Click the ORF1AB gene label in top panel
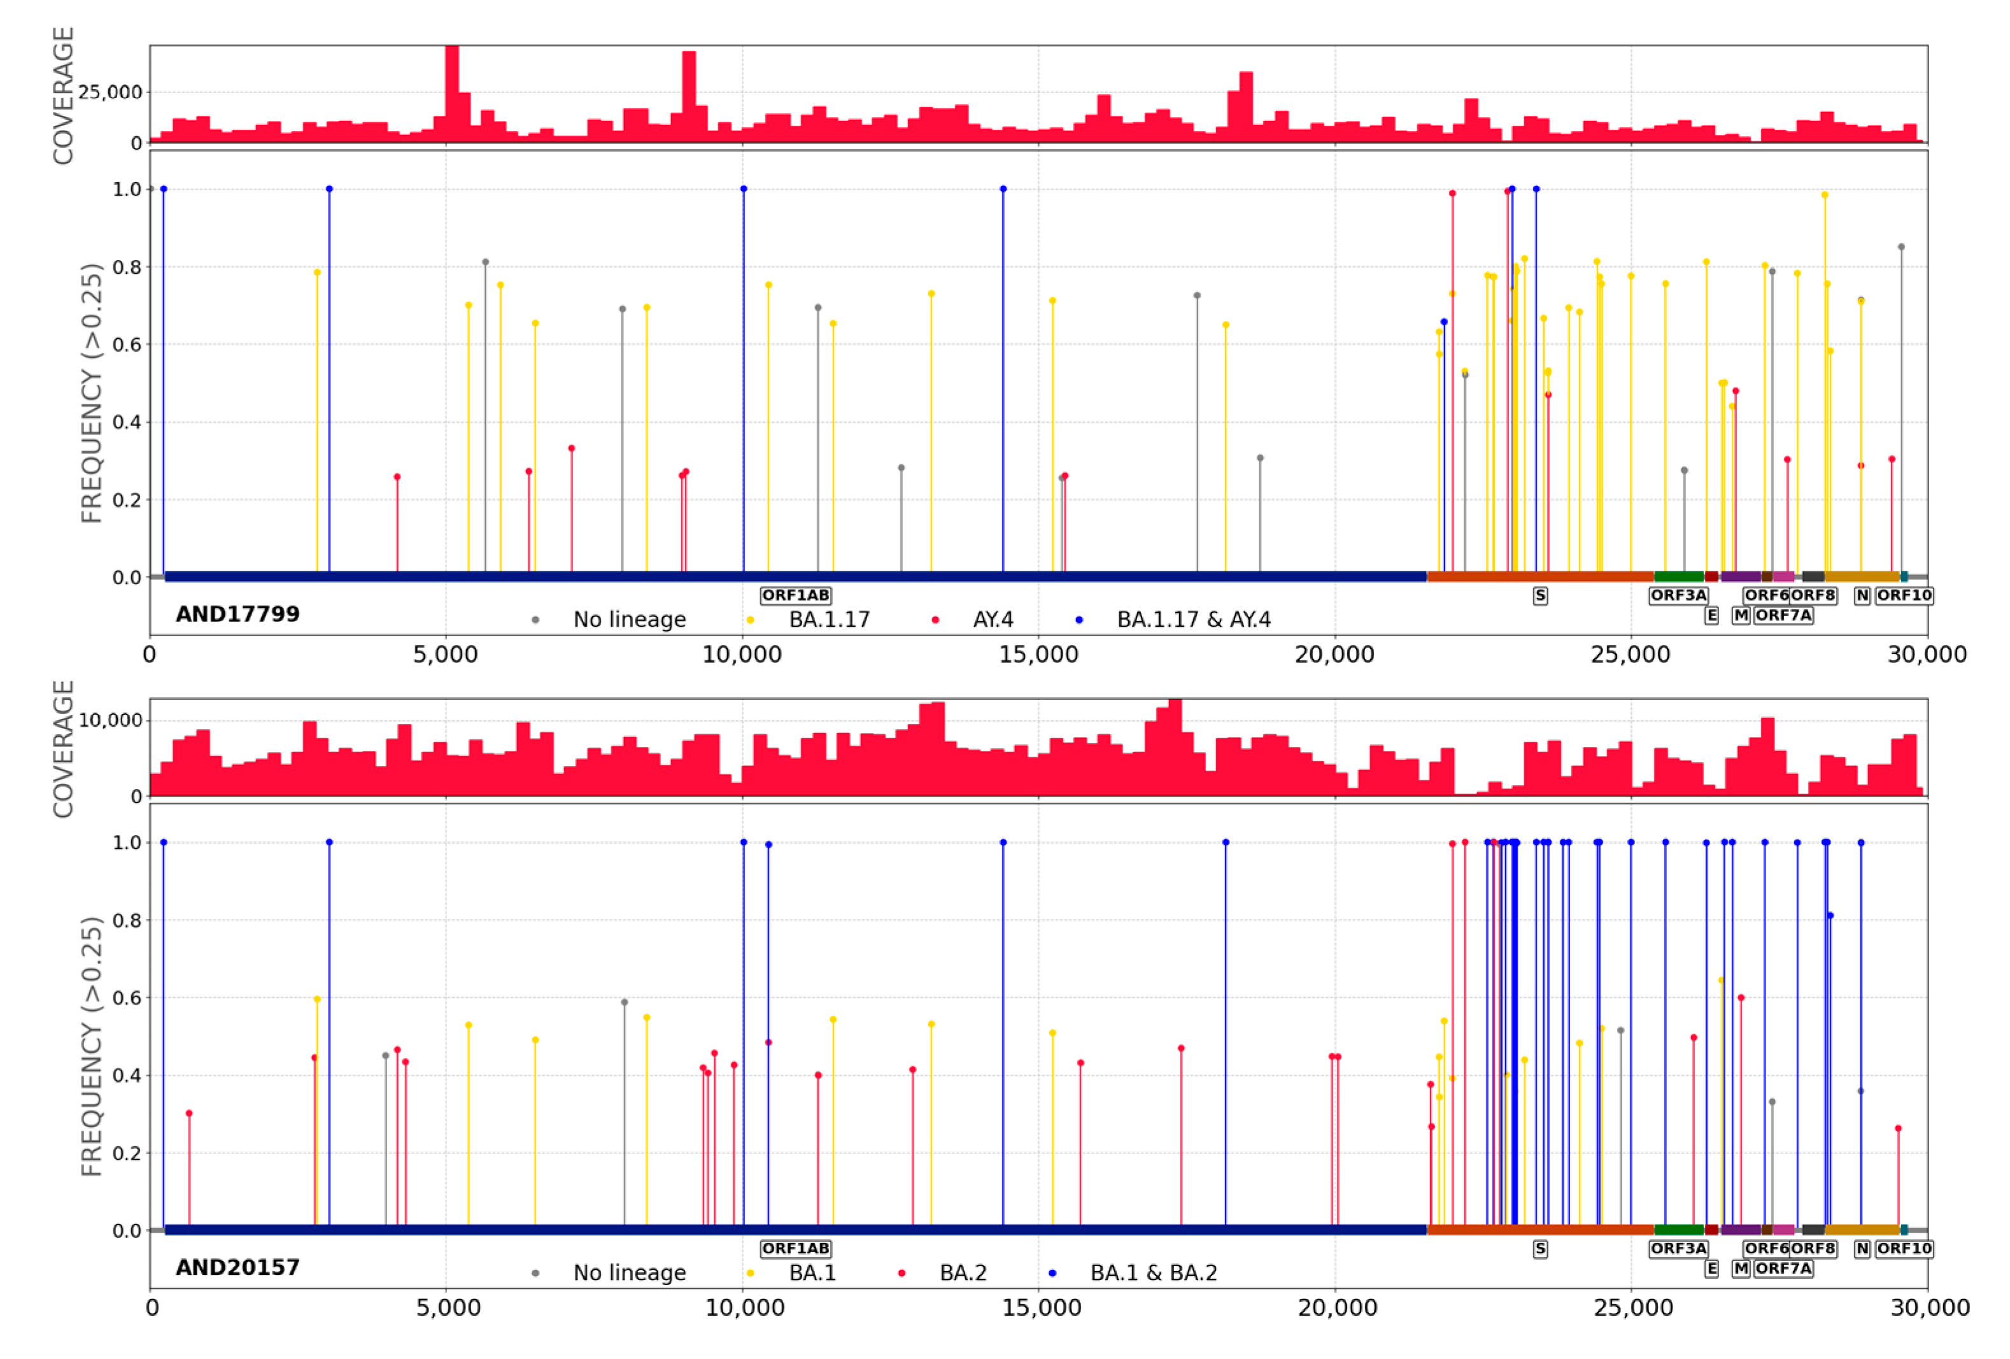This screenshot has width=2010, height=1359. (796, 595)
